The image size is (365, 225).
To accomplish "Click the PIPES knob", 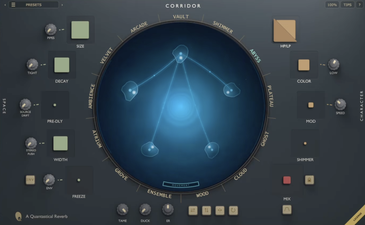I will point(51,30).
